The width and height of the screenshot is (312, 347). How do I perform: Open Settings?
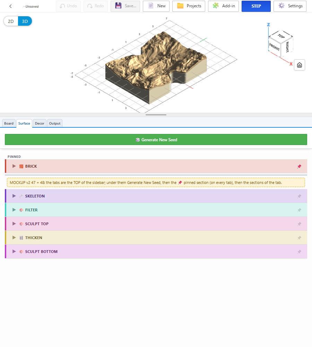click(x=290, y=6)
